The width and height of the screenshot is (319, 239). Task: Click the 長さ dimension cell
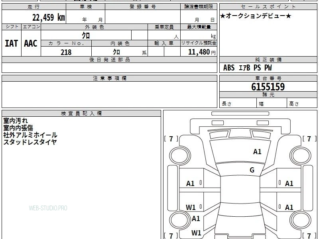pyautogui.click(x=238, y=103)
